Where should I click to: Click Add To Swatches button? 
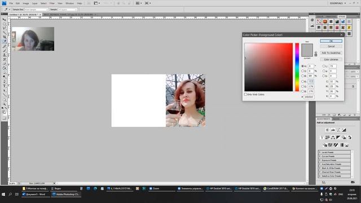(x=331, y=53)
